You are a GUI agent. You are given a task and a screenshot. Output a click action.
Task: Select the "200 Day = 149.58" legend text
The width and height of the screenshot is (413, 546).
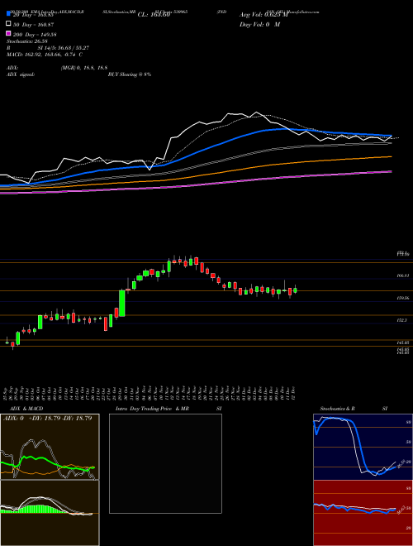[35, 35]
